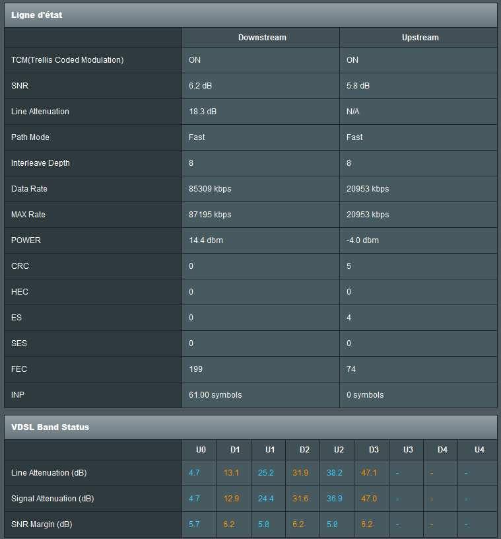Select the Line Attenuation value 18.3 dB

click(203, 112)
